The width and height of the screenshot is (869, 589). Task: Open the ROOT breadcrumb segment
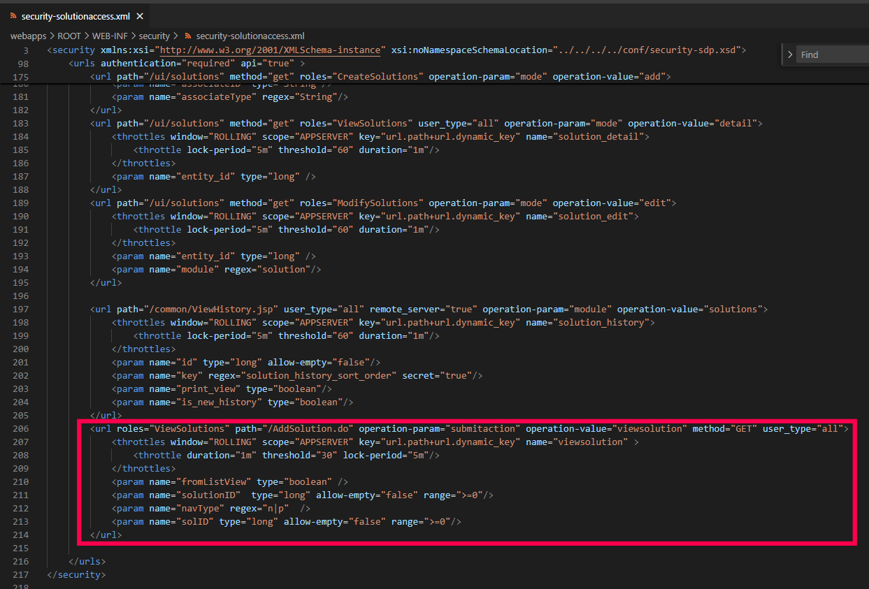pyautogui.click(x=70, y=36)
